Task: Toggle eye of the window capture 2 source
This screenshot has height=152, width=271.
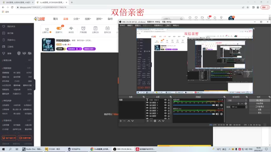Action: click(165, 113)
